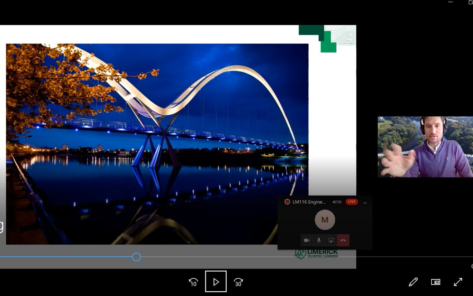
Task: Click the presenter's webcam thumbnail
Action: coord(425,147)
